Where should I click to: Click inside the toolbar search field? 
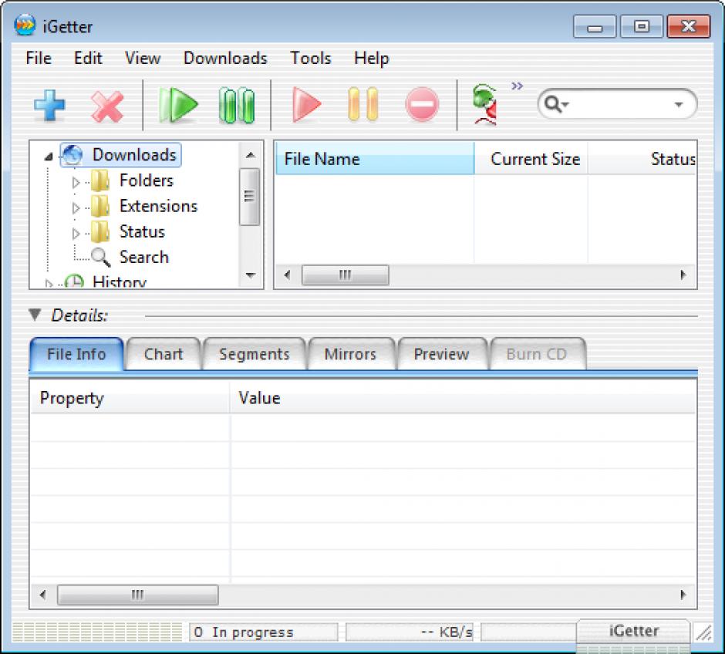point(619,104)
